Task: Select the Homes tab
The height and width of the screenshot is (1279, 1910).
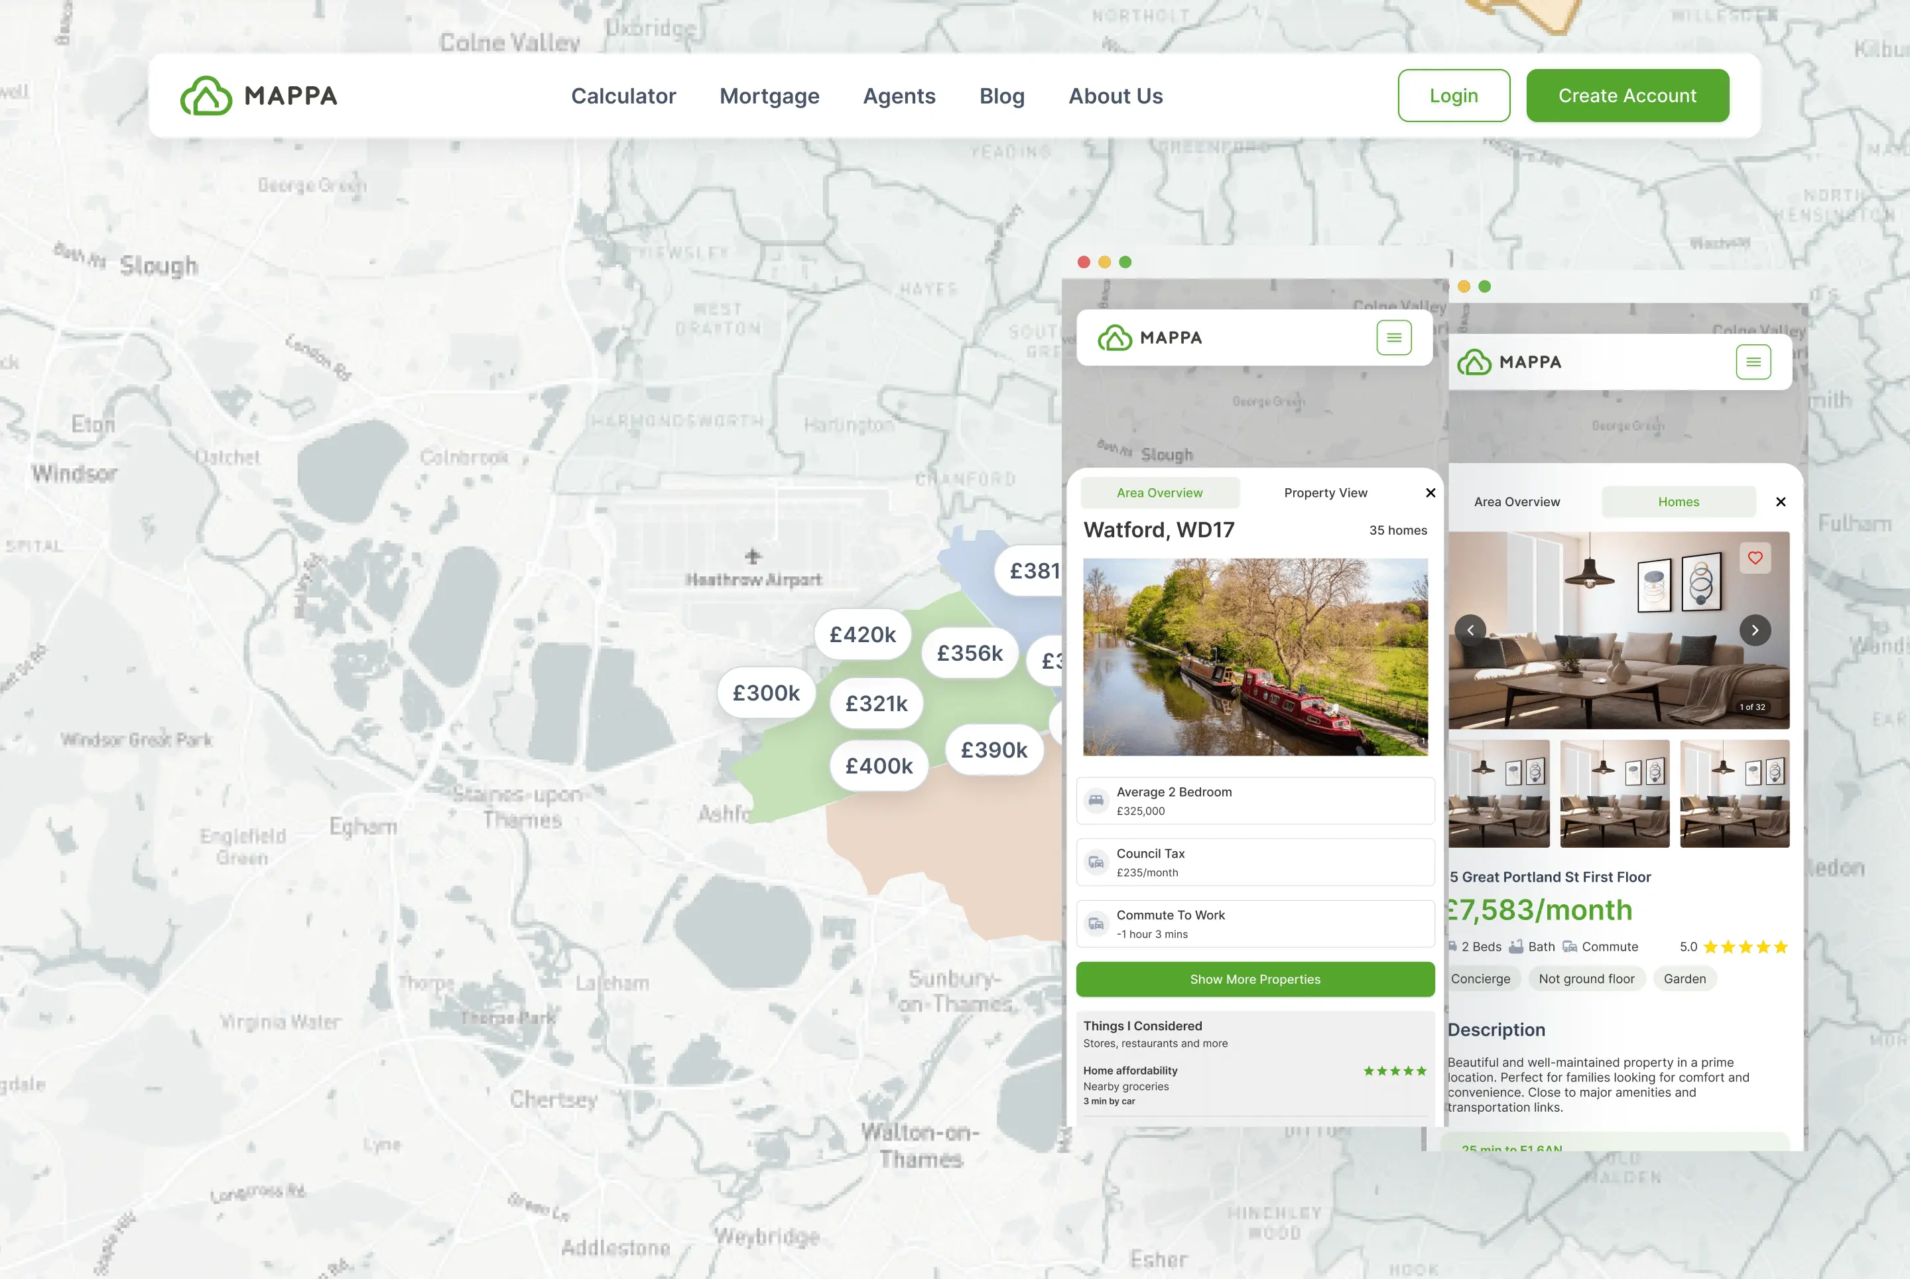Action: 1678,502
